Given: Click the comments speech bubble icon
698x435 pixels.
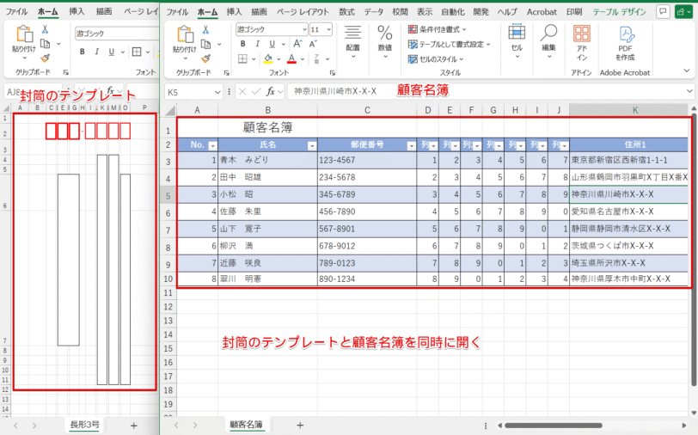Looking at the screenshot, I should point(664,11).
